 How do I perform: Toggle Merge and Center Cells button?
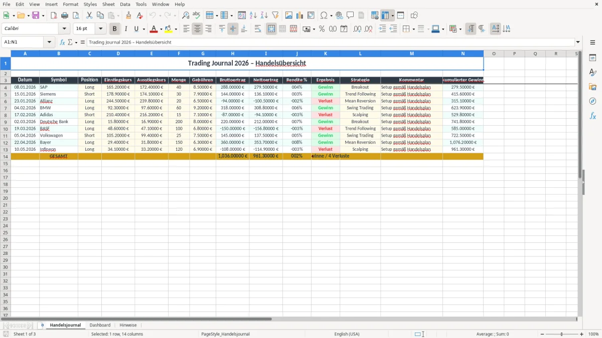click(x=271, y=29)
